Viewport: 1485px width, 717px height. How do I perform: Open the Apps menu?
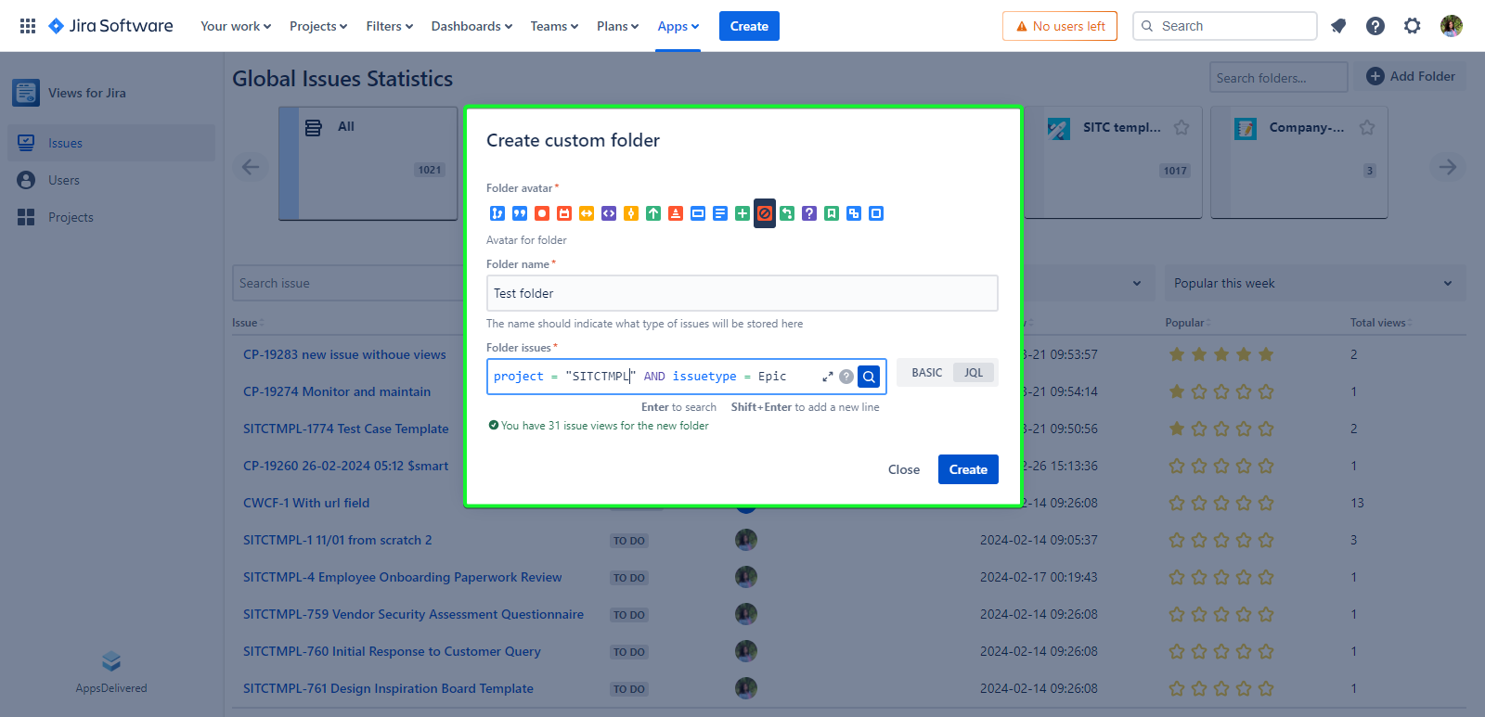[x=678, y=26]
